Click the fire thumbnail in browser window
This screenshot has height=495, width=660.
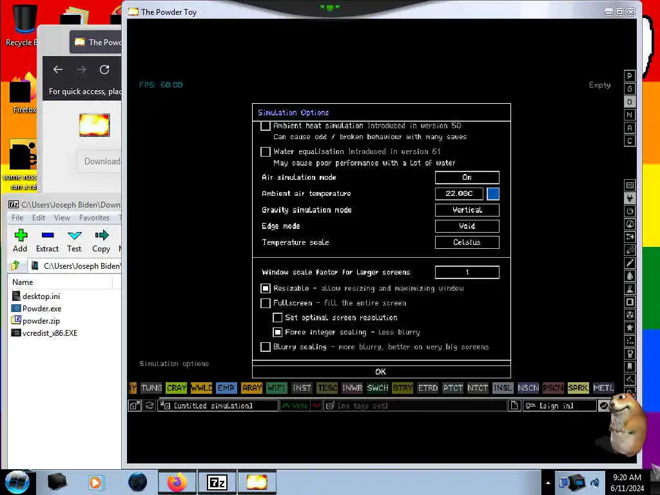[94, 125]
